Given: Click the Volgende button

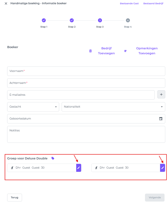Looking at the screenshot, I should pos(155,197).
